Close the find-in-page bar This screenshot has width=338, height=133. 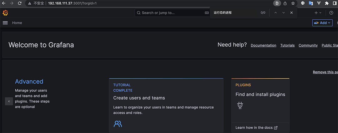point(291,13)
